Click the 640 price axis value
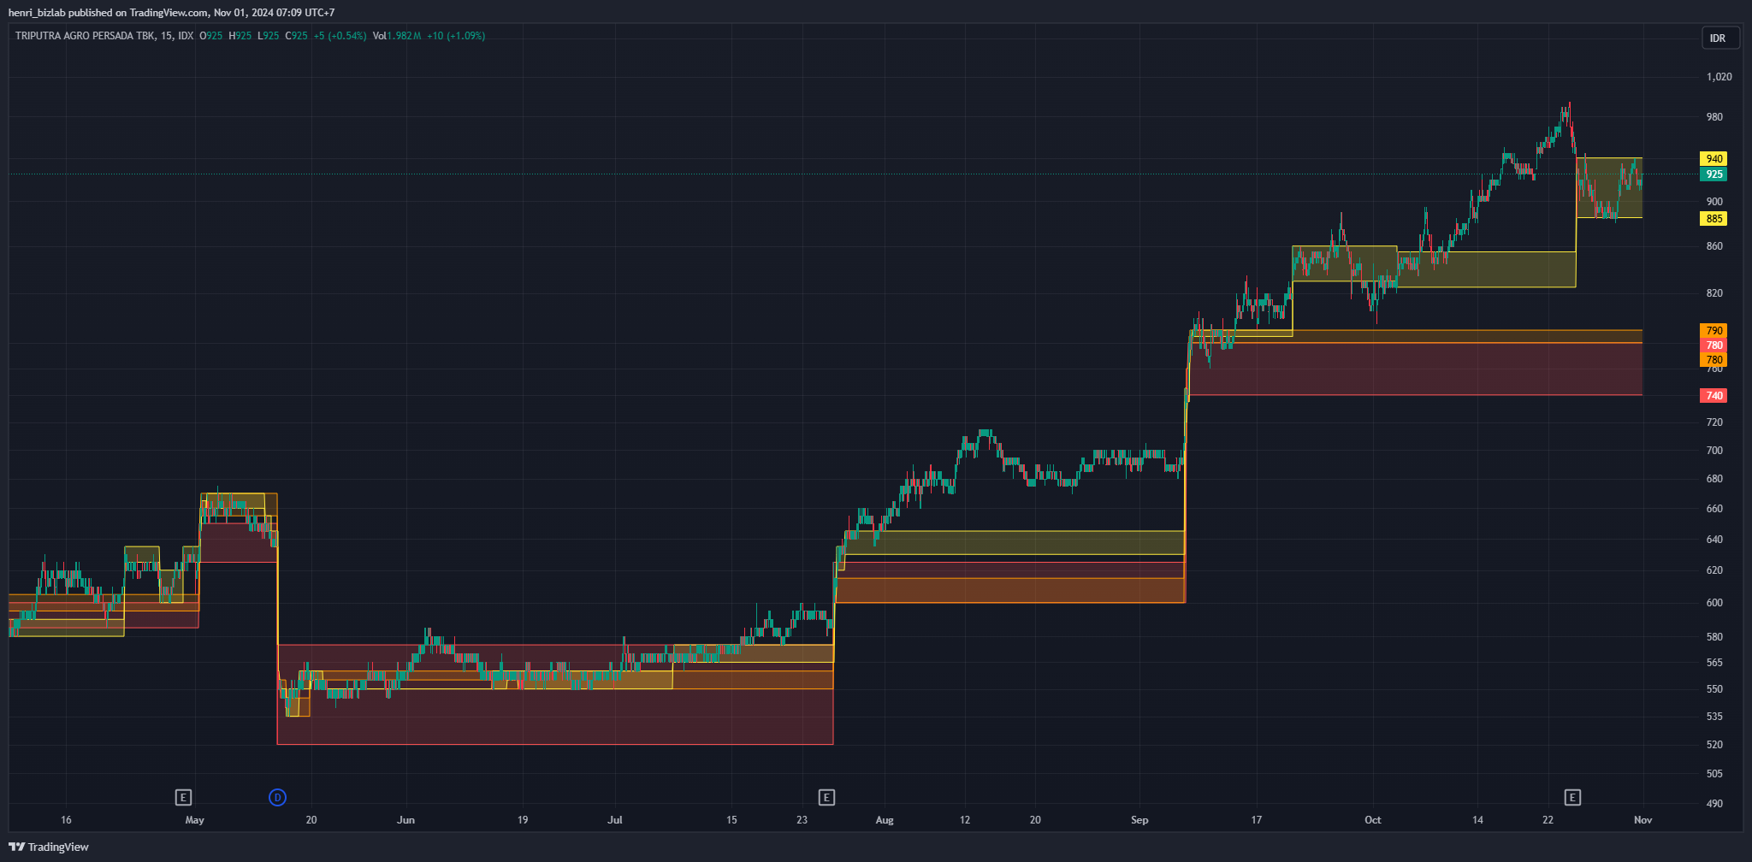This screenshot has width=1752, height=862. (x=1714, y=540)
